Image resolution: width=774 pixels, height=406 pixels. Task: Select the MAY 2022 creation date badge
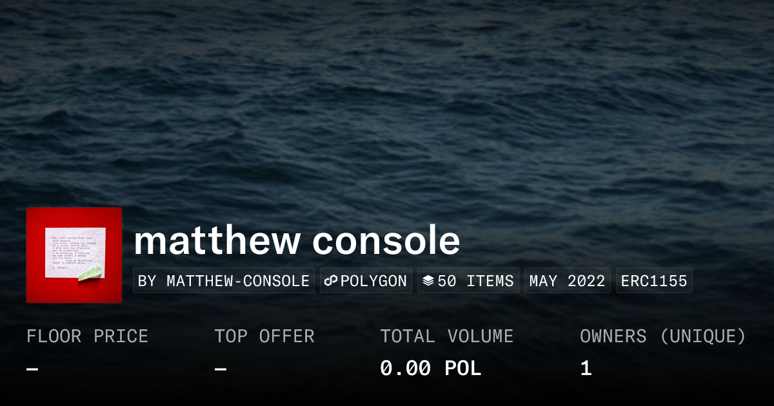click(567, 281)
